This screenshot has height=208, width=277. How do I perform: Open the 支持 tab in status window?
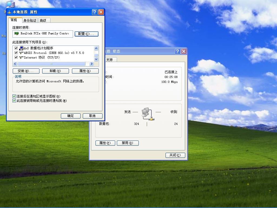(111, 60)
